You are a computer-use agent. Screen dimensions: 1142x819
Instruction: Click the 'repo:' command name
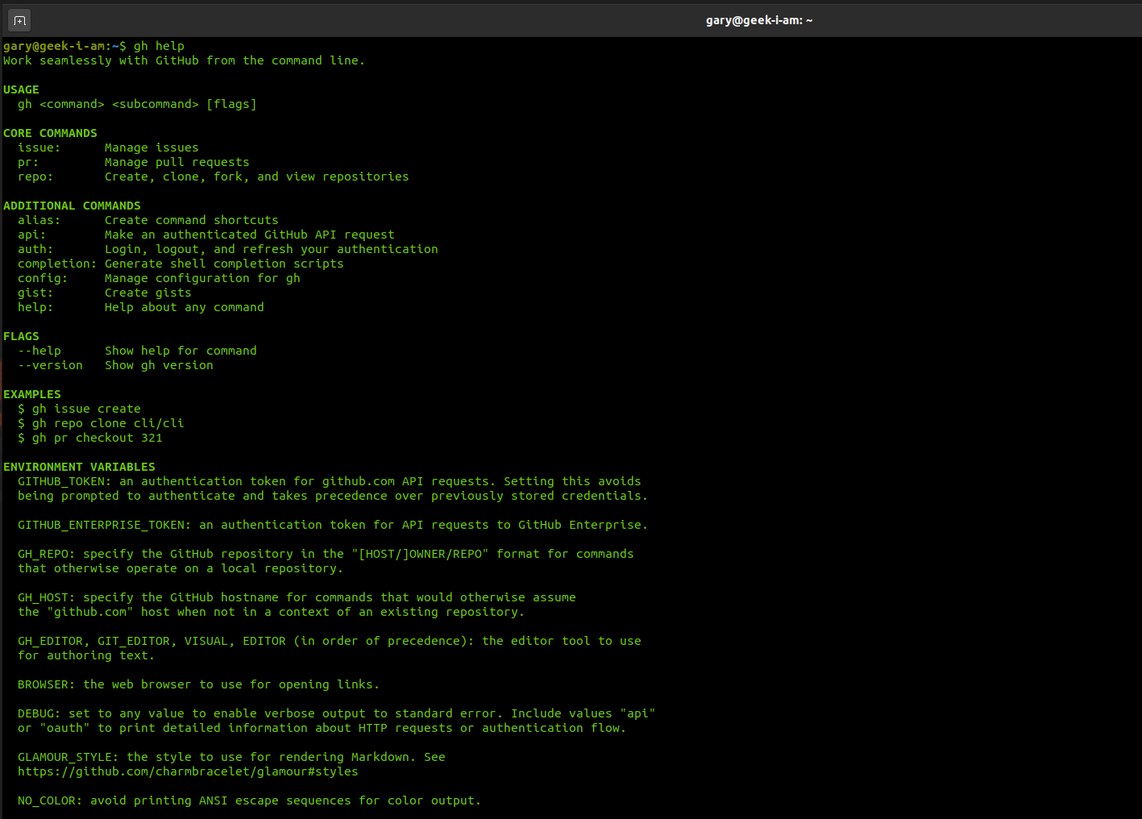[35, 177]
